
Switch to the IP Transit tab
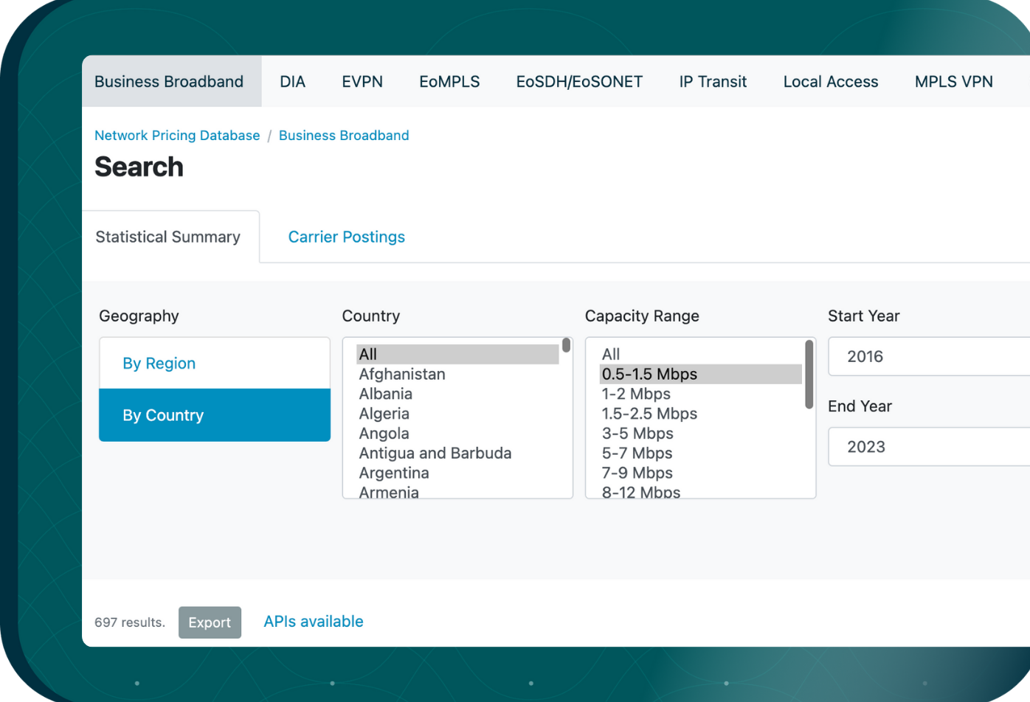(712, 82)
